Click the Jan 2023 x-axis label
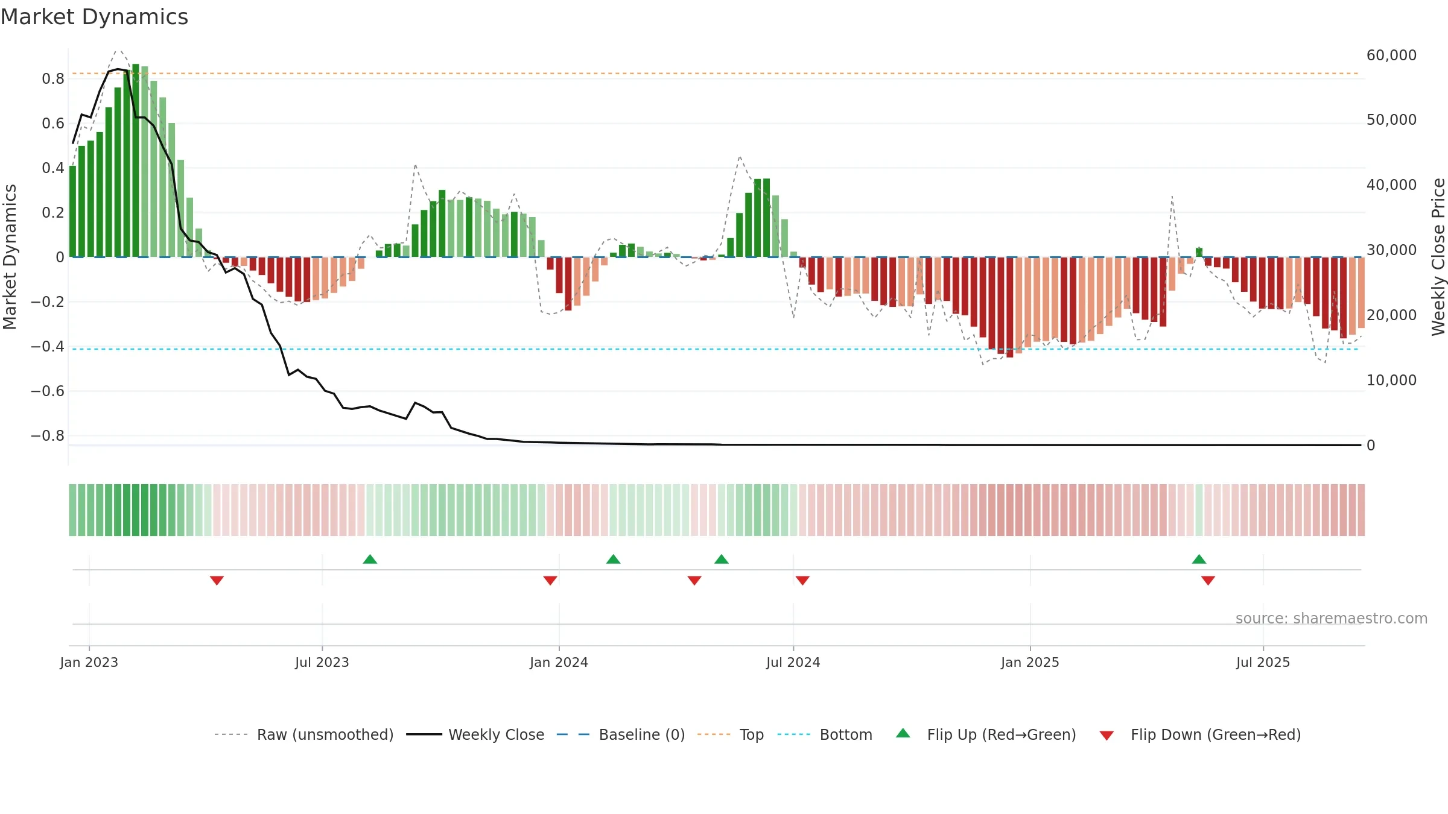The width and height of the screenshot is (1448, 814). (89, 662)
